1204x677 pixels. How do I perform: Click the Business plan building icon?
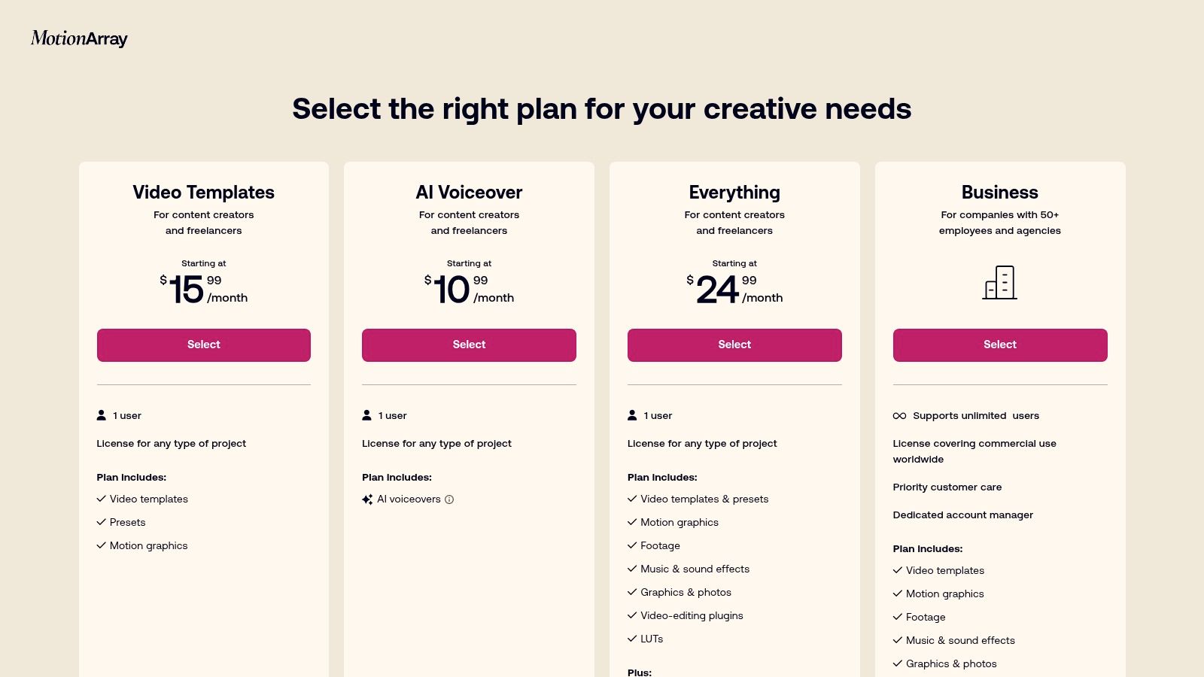pyautogui.click(x=999, y=283)
